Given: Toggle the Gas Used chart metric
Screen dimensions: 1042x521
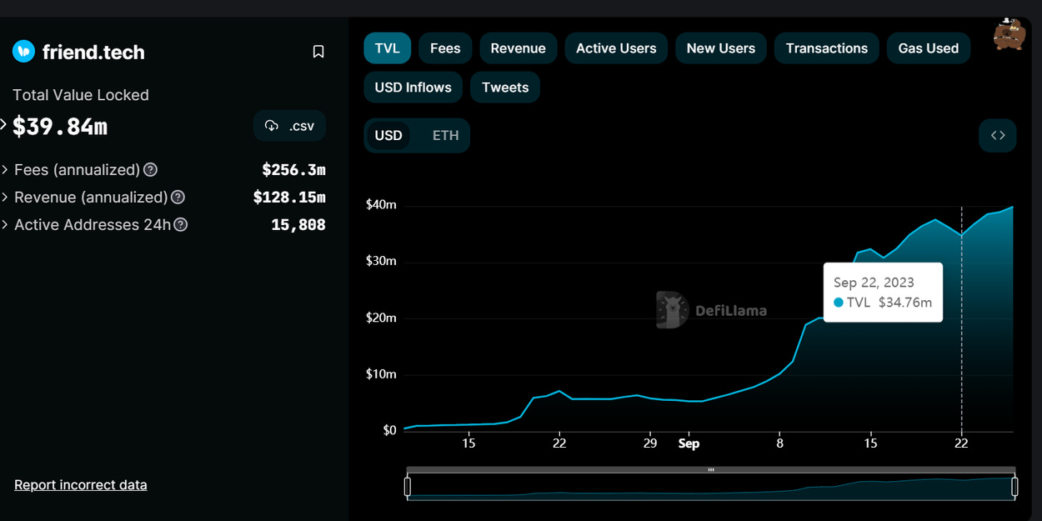Looking at the screenshot, I should (929, 48).
